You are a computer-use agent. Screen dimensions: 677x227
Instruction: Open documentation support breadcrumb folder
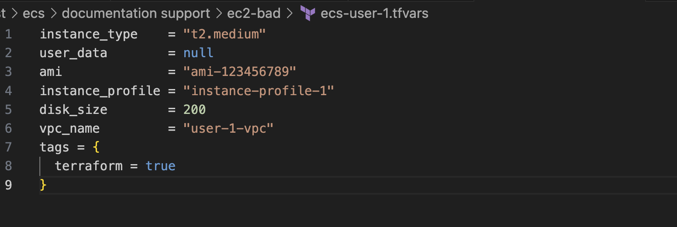coord(136,14)
